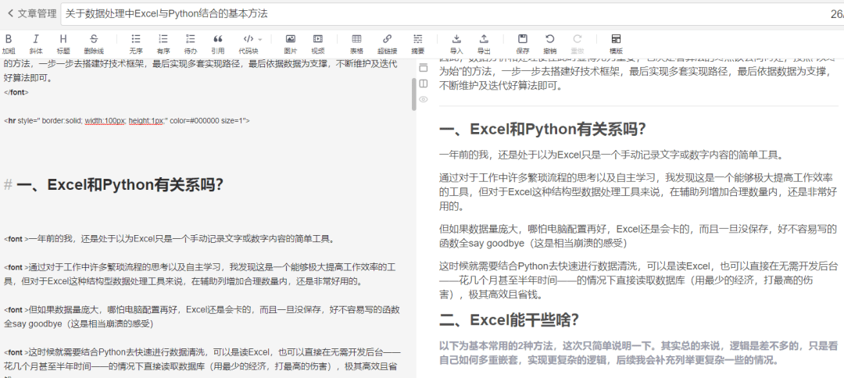Click the preview heading 一、Excel和Python有关系吗?
This screenshot has width=844, height=378.
[x=542, y=130]
